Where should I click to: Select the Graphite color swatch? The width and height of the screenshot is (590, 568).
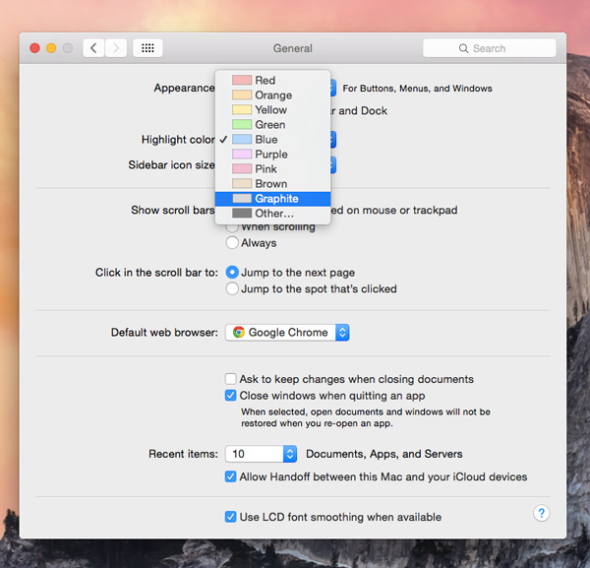(x=242, y=199)
